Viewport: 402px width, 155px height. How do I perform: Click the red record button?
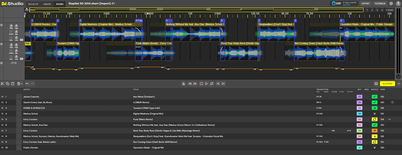coord(201,84)
